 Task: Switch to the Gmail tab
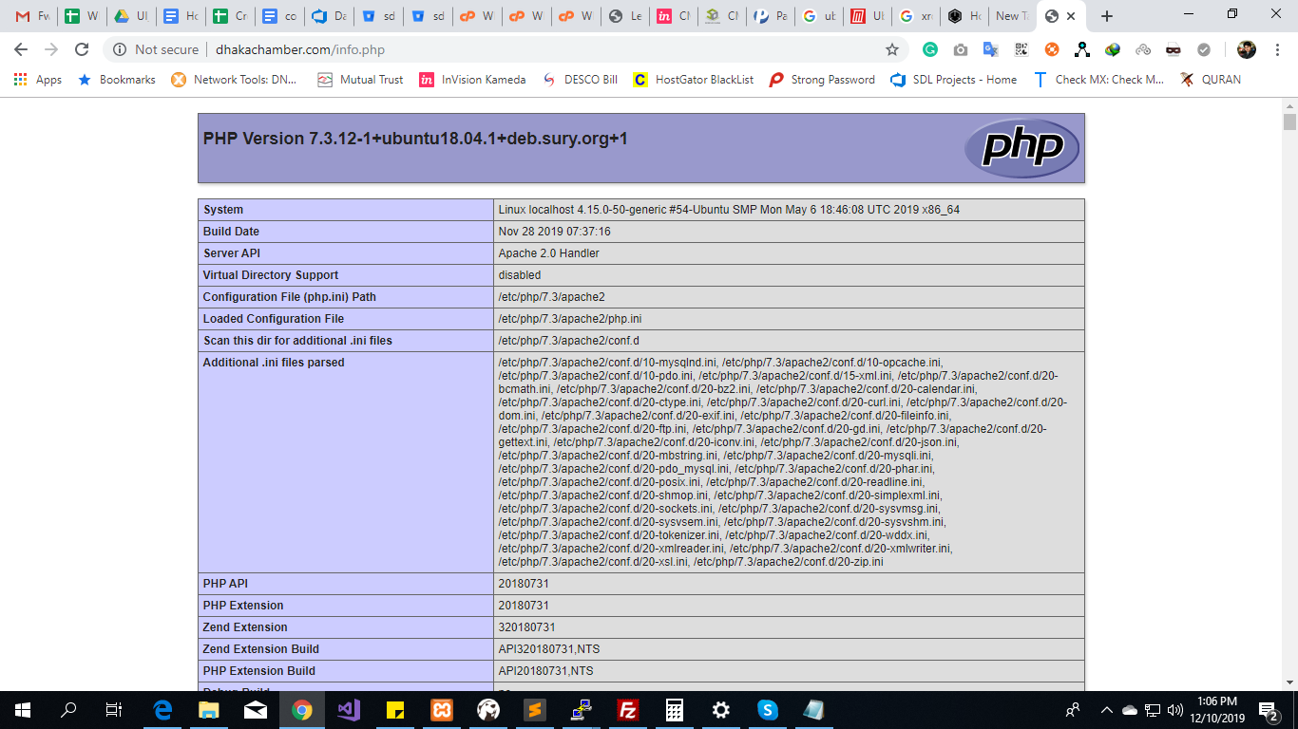(30, 16)
